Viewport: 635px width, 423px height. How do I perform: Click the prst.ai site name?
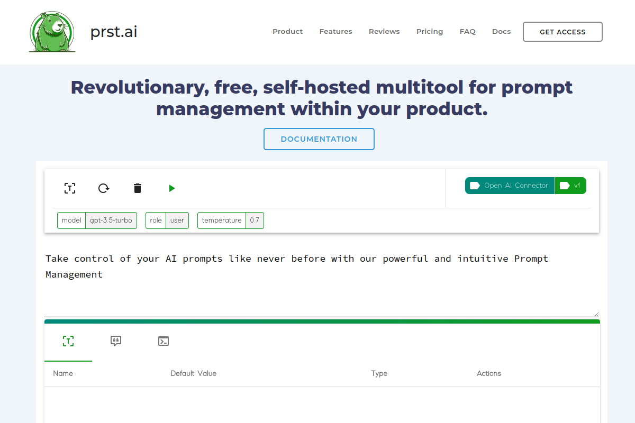pos(114,32)
